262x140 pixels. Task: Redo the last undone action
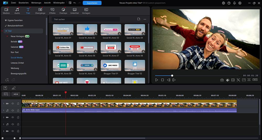tap(79, 3)
